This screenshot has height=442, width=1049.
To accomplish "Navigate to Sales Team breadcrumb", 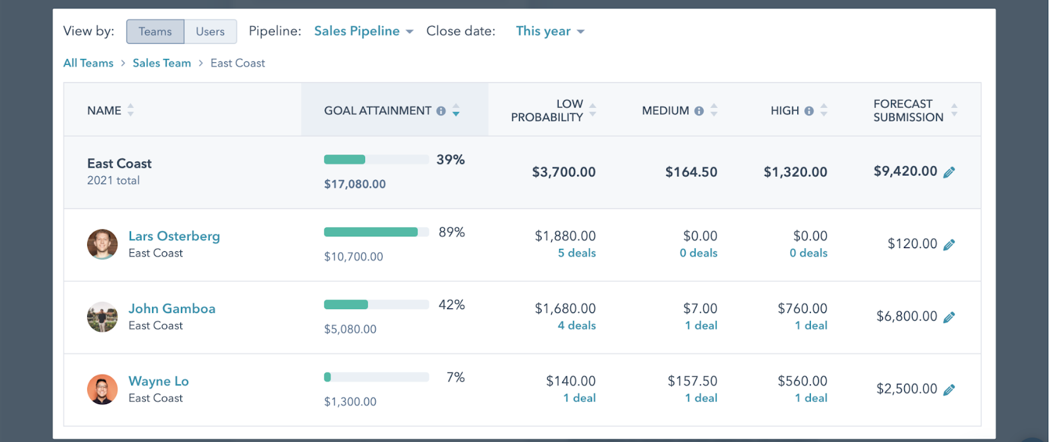I will [162, 64].
